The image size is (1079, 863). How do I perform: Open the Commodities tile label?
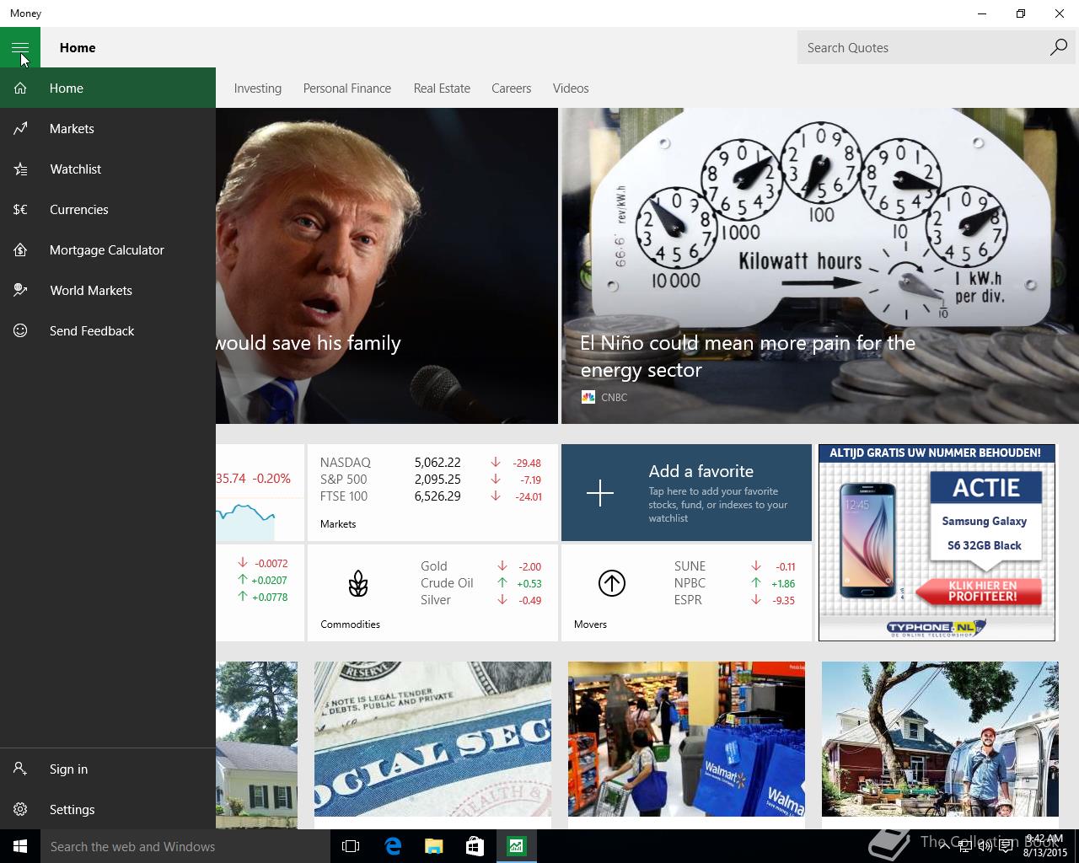pyautogui.click(x=350, y=624)
